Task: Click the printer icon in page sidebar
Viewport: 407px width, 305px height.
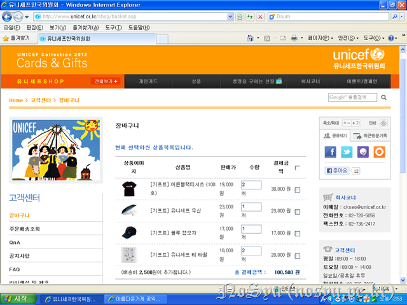Action: [x=383, y=123]
